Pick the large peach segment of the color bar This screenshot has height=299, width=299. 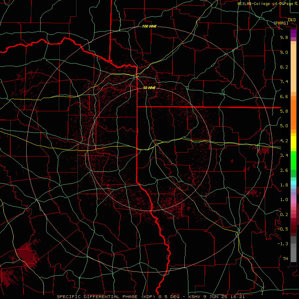coord(293,68)
